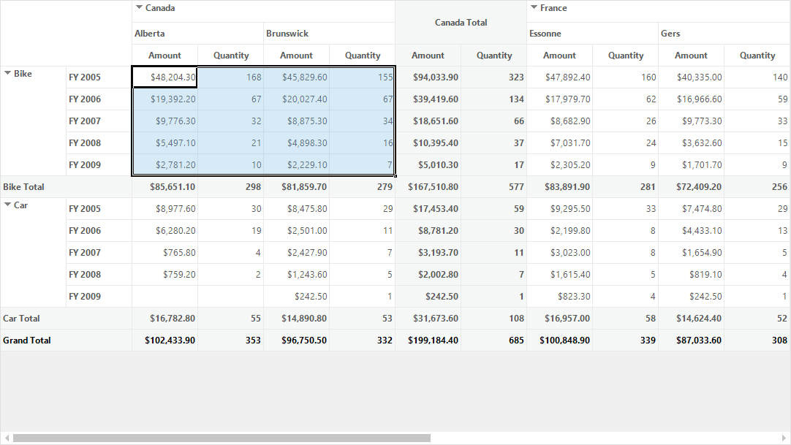Click the Car FY 2007 row header
The height and width of the screenshot is (445, 791).
pos(99,253)
